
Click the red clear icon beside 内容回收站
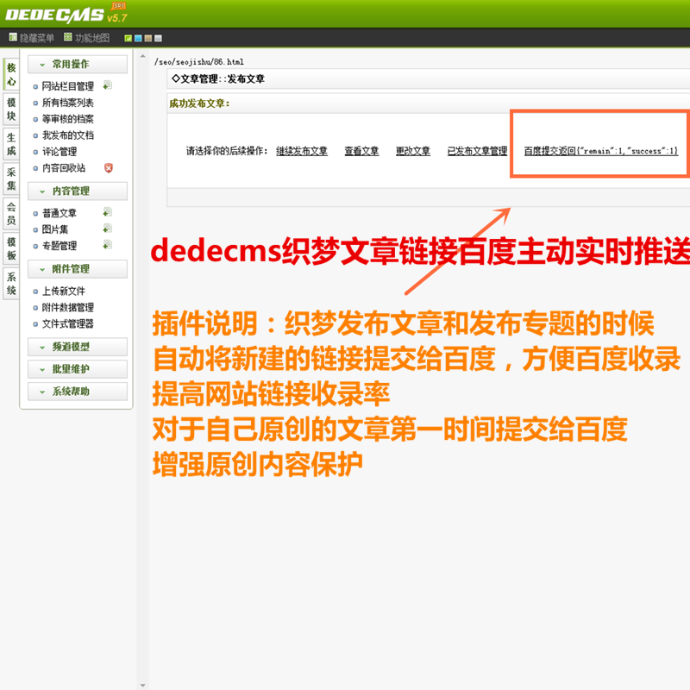pyautogui.click(x=109, y=166)
